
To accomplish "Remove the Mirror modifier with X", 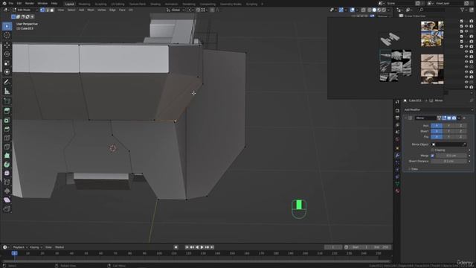I will tap(464, 118).
